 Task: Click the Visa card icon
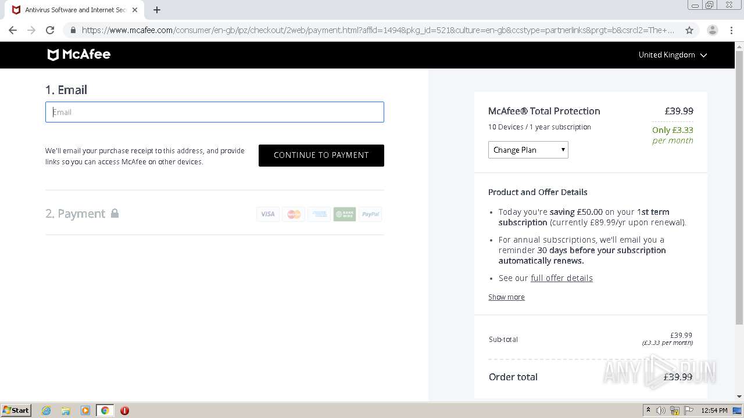point(268,214)
